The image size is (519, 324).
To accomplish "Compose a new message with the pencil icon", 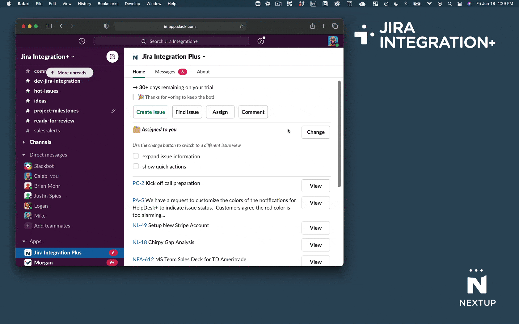I will click(112, 57).
